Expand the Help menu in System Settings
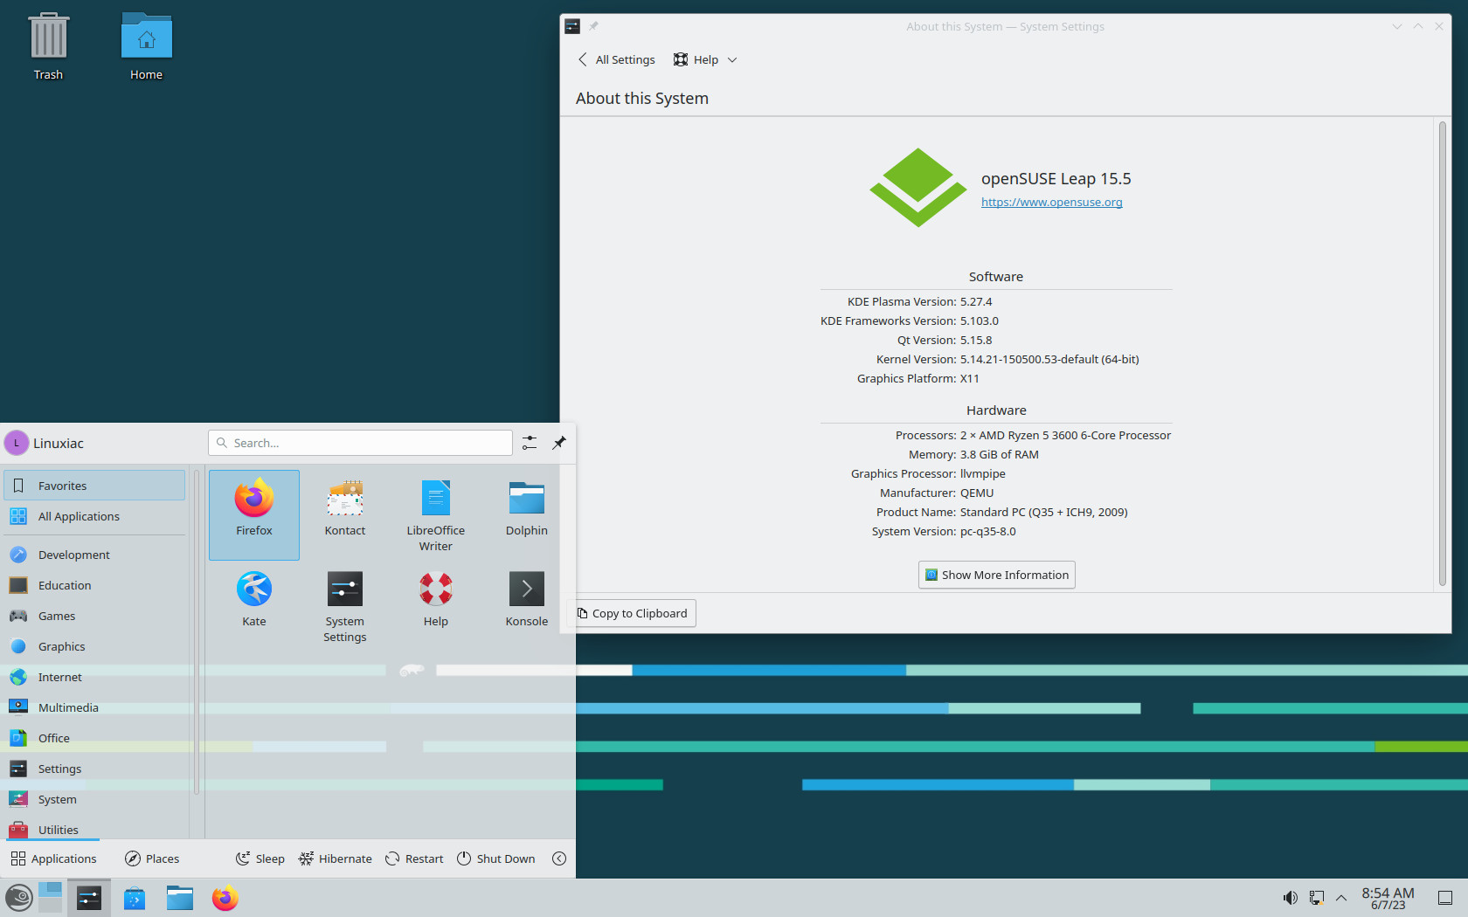 click(731, 59)
